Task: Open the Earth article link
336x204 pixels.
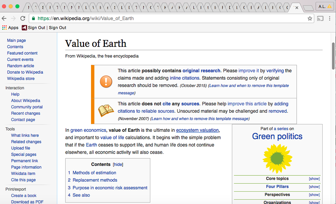Action: [91, 145]
